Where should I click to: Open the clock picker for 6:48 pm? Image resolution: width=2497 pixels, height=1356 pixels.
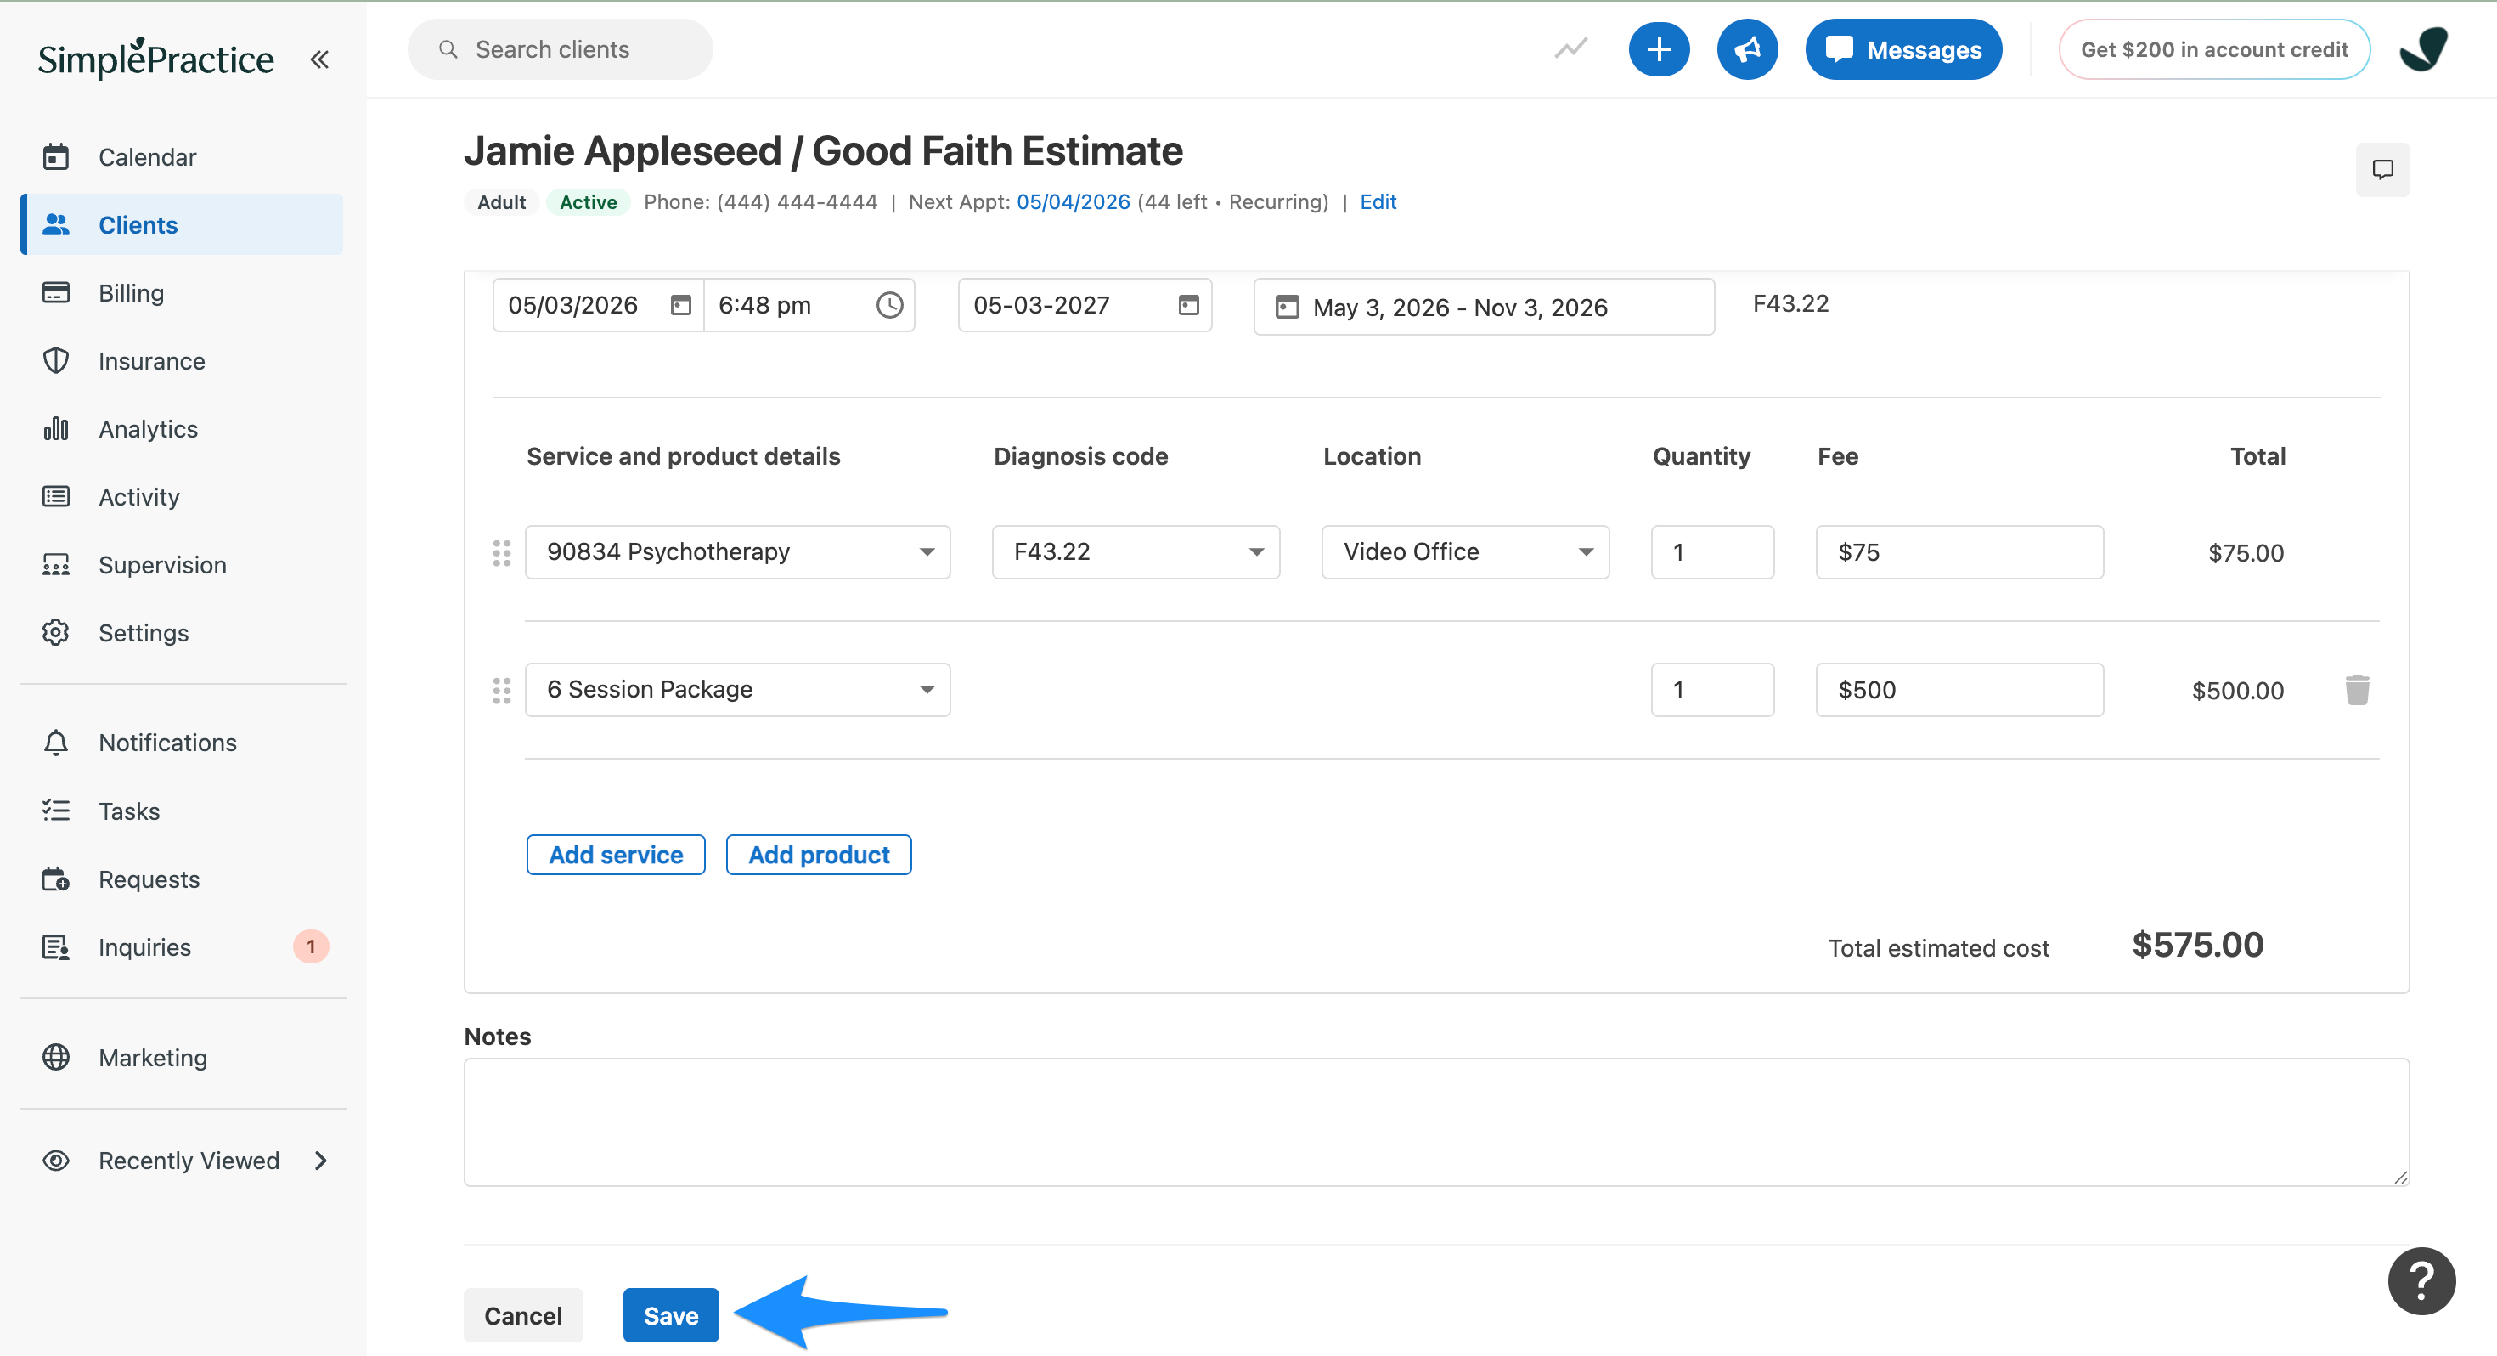pyautogui.click(x=889, y=306)
